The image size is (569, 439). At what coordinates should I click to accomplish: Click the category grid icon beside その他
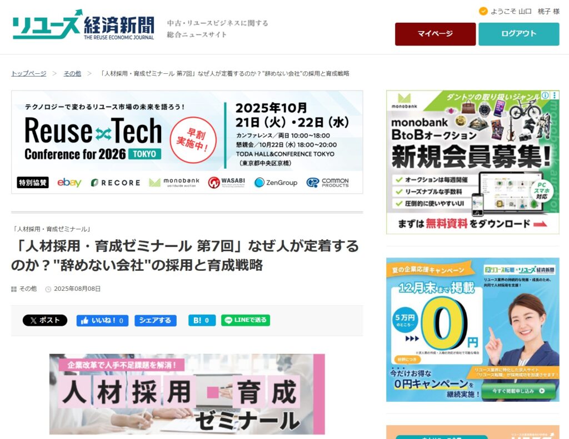point(14,289)
